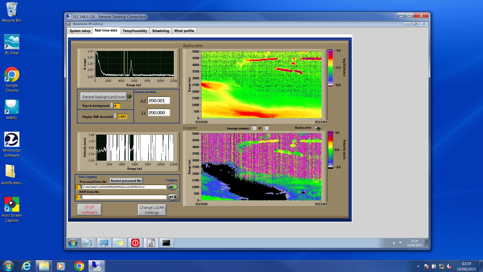
Task: Open the command prompt icon in remote taskbar
Action: coord(166,243)
